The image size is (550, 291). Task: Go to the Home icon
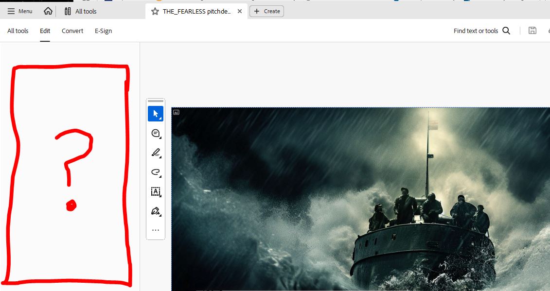tap(48, 11)
